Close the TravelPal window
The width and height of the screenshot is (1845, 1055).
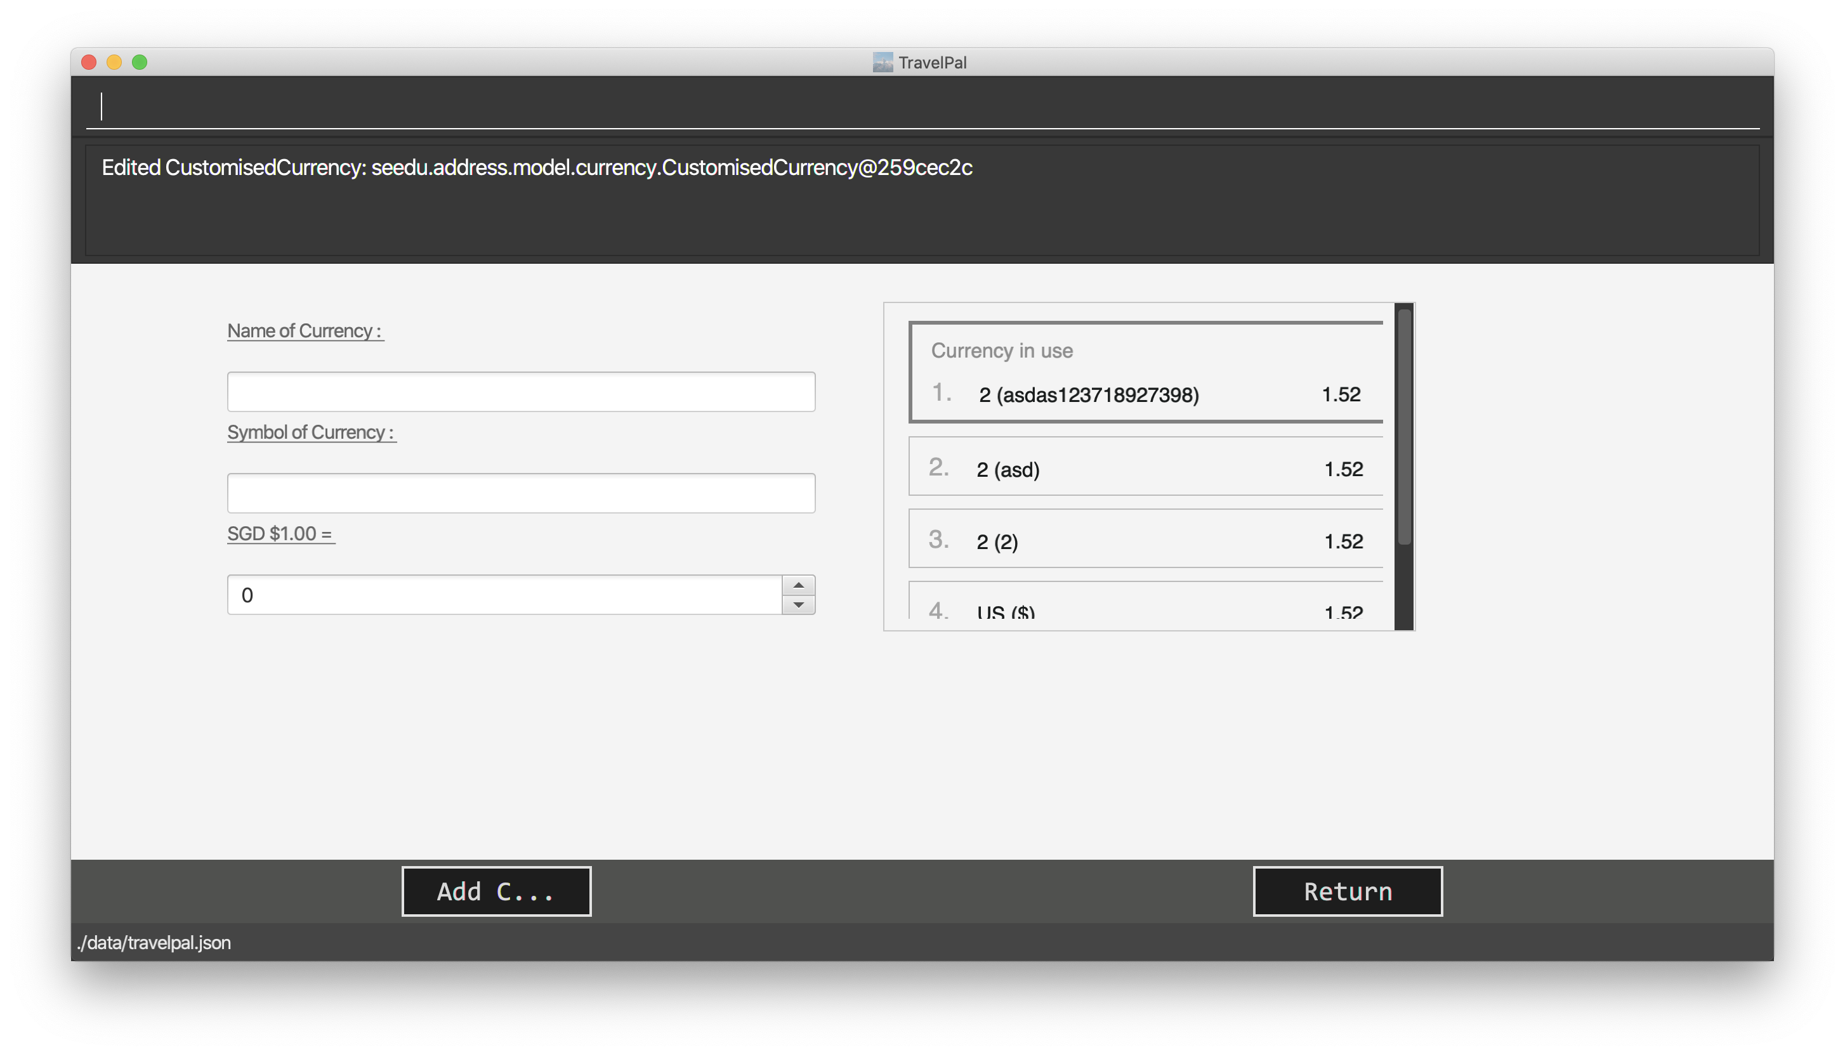click(x=89, y=62)
